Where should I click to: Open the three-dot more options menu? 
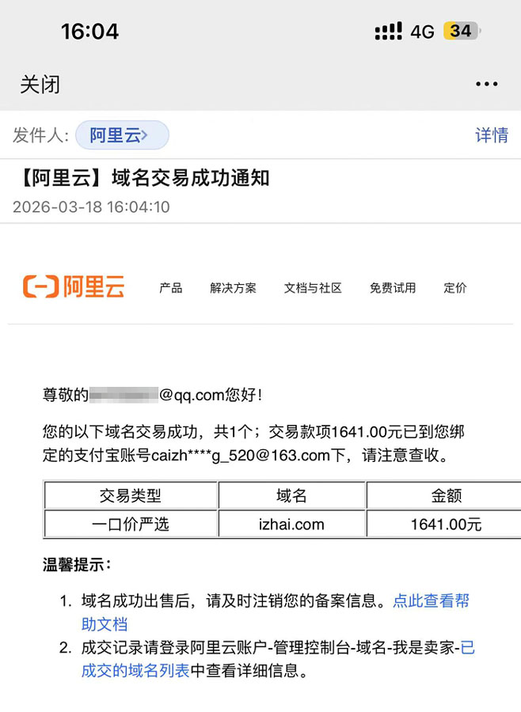[x=486, y=84]
